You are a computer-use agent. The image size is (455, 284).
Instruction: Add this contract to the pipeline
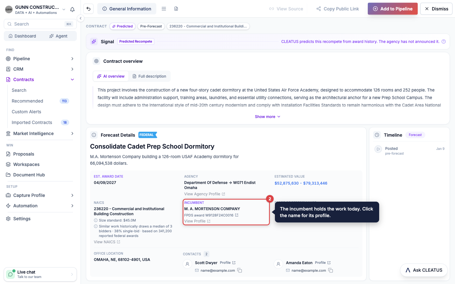tap(393, 9)
